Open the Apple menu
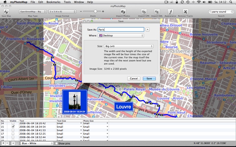This screenshot has width=236, height=147. click(5, 2)
